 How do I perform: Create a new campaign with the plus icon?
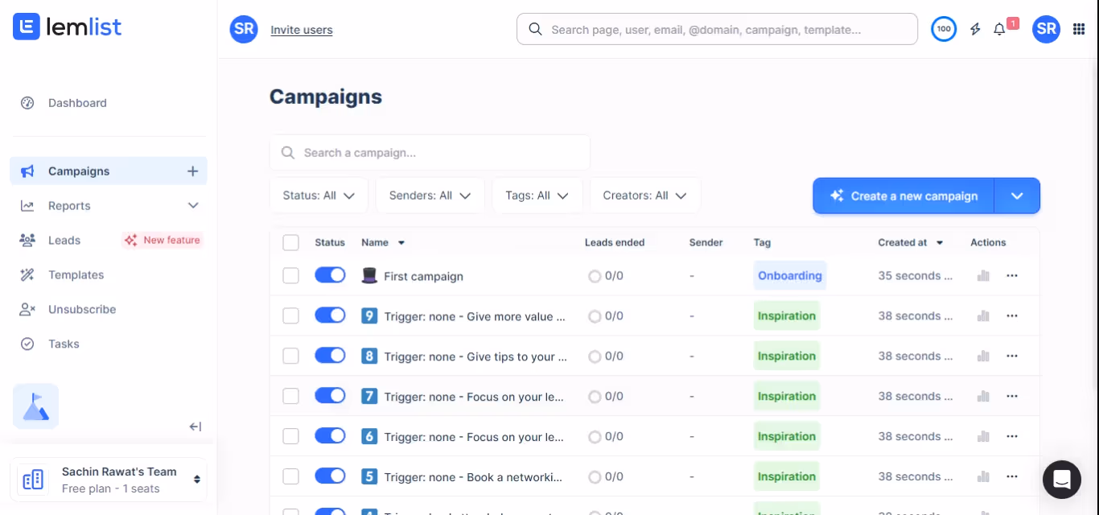192,171
